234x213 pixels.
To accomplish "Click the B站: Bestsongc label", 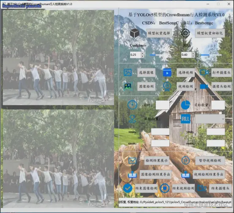I will click(198, 23).
